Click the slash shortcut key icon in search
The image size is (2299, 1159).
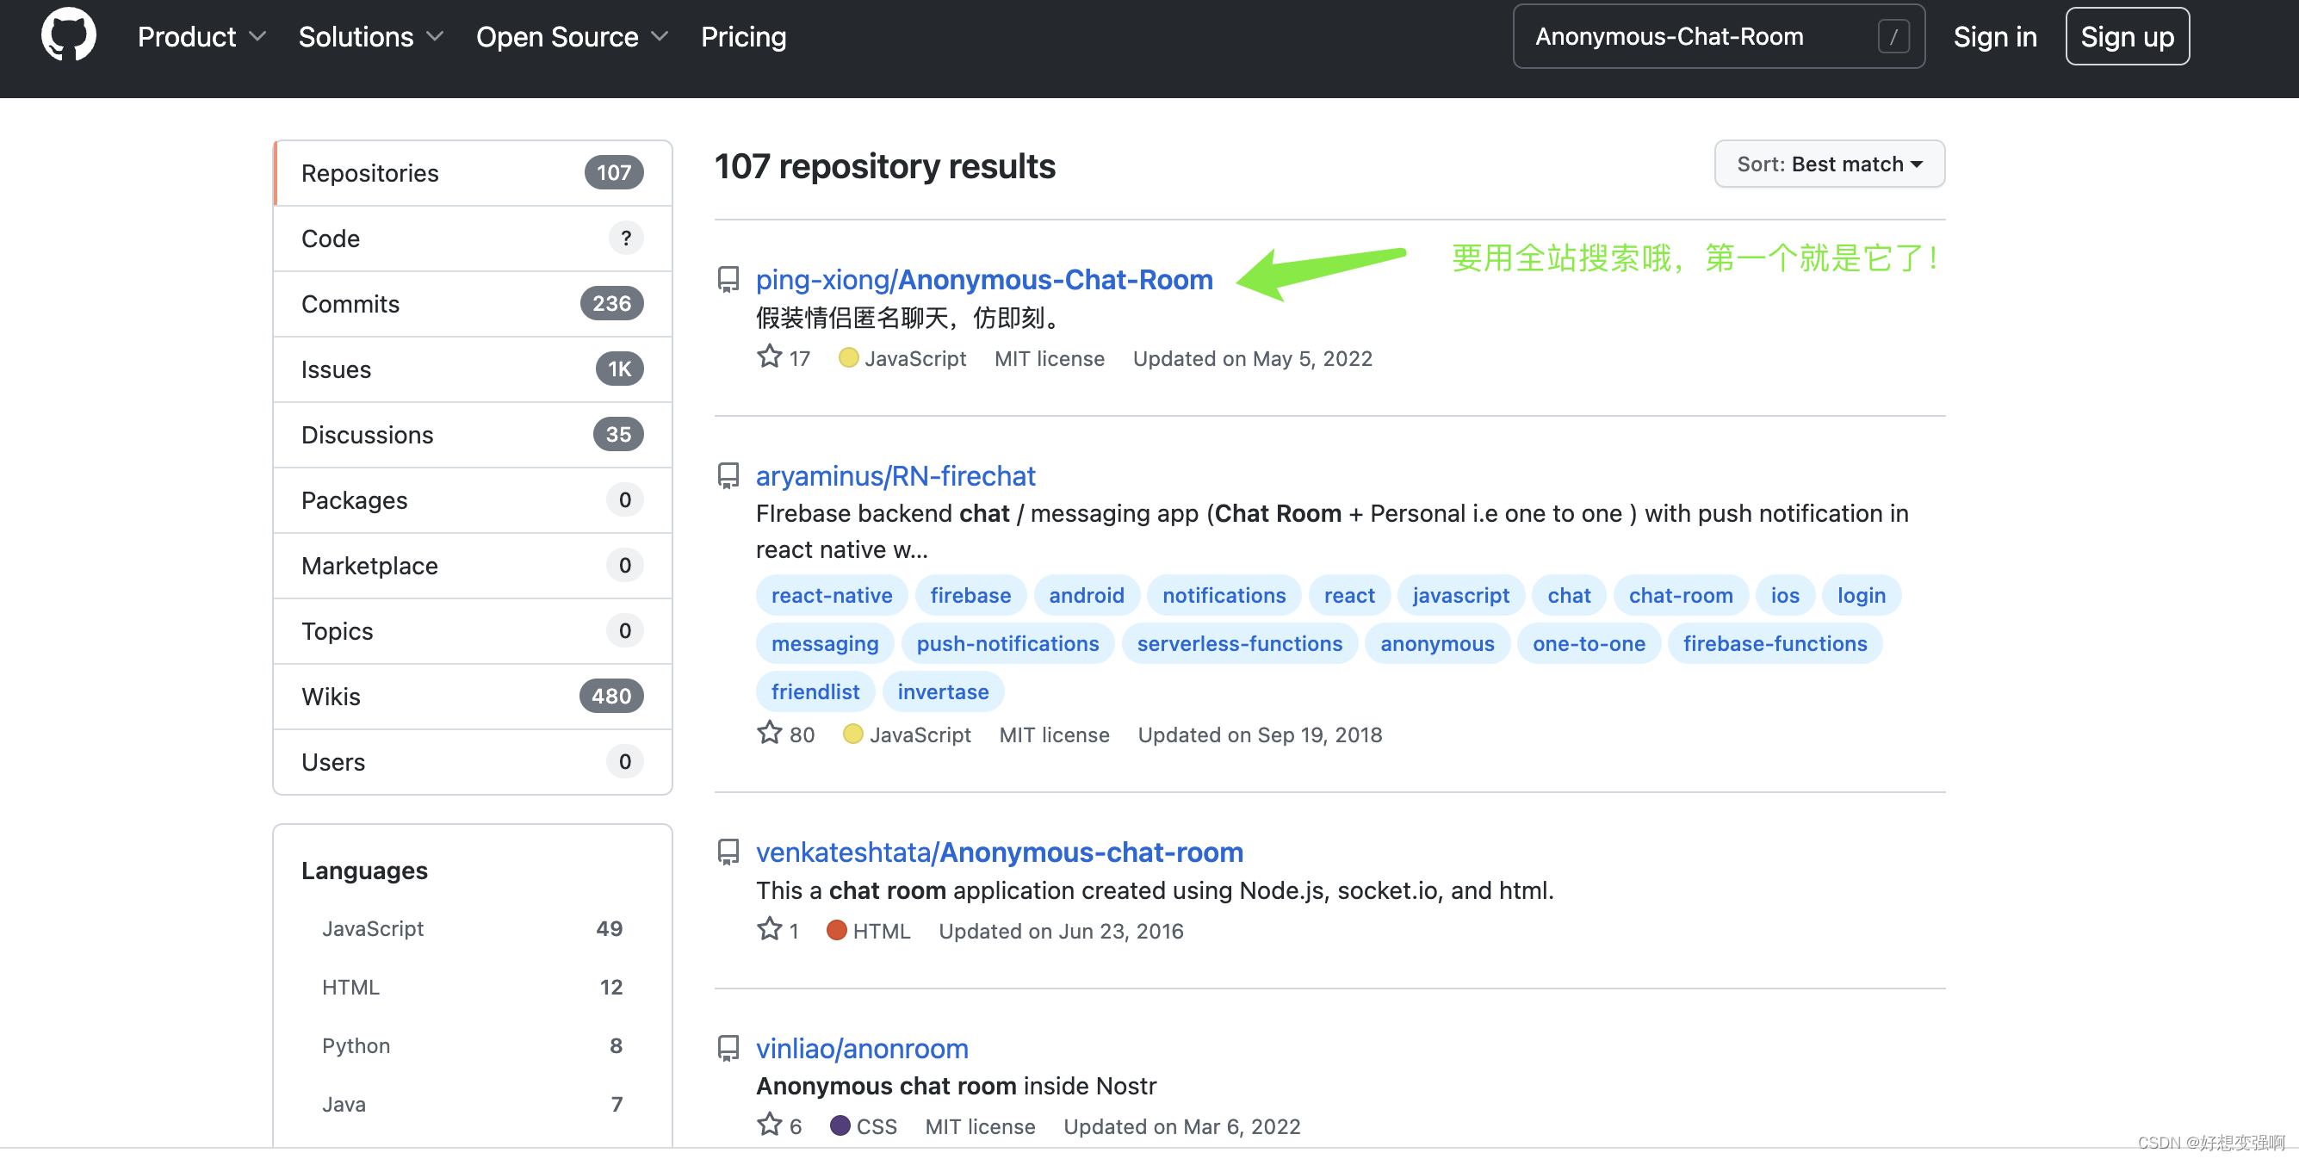[x=1893, y=36]
